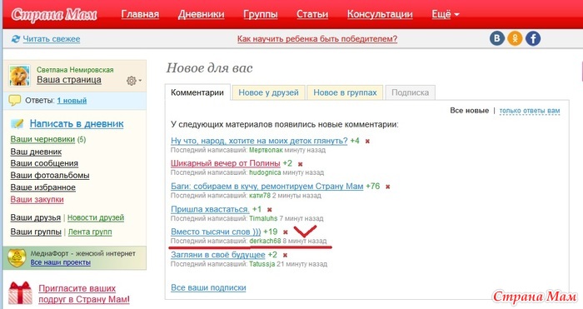Screen dimensions: 583x309
Task: Open Ваши друзья link
Action: [35, 217]
